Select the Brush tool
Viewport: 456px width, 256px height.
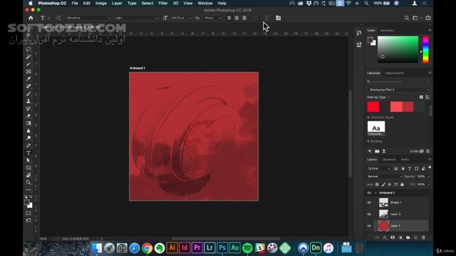point(29,94)
